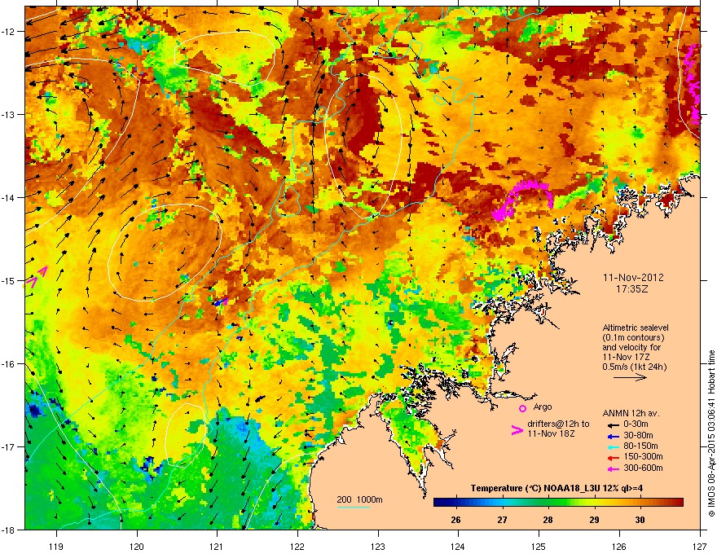Click the magenta drifter arrowheads near 15°S at western edge
This screenshot has height=554, width=717.
tap(35, 277)
